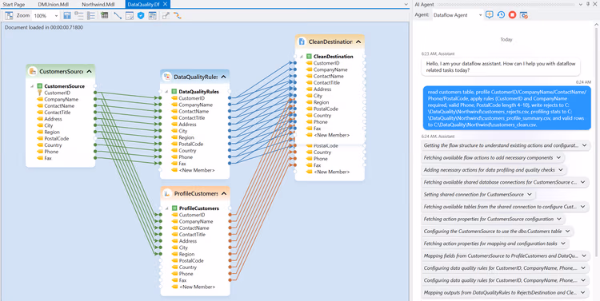The width and height of the screenshot is (600, 301).
Task: Expand 'Setting shared connection for CustomersSource' step
Action: pyautogui.click(x=530, y=195)
